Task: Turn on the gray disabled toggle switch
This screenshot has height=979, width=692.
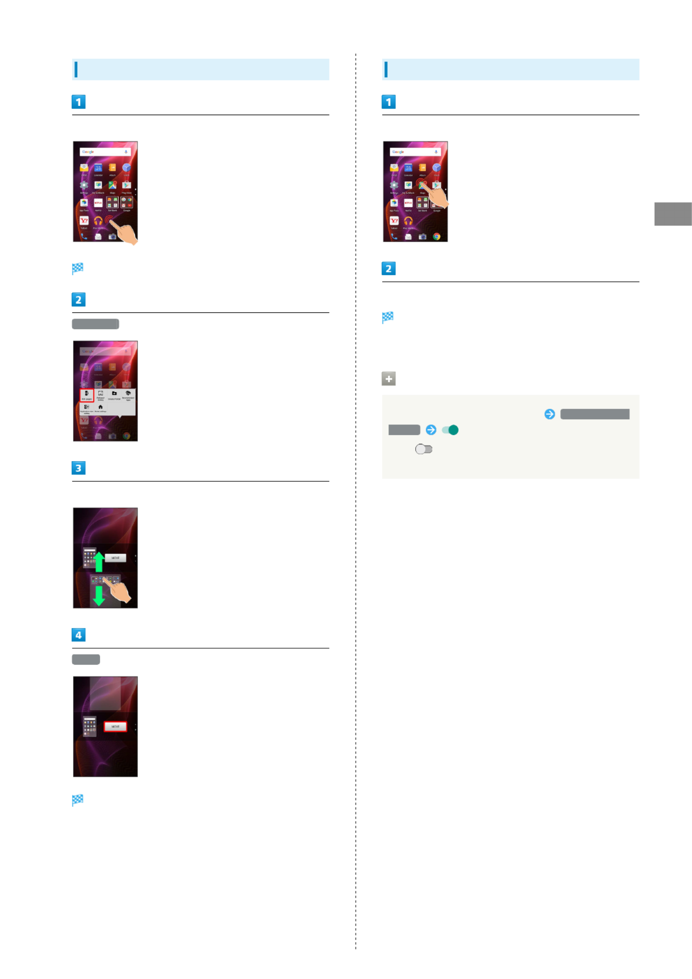Action: (x=423, y=449)
